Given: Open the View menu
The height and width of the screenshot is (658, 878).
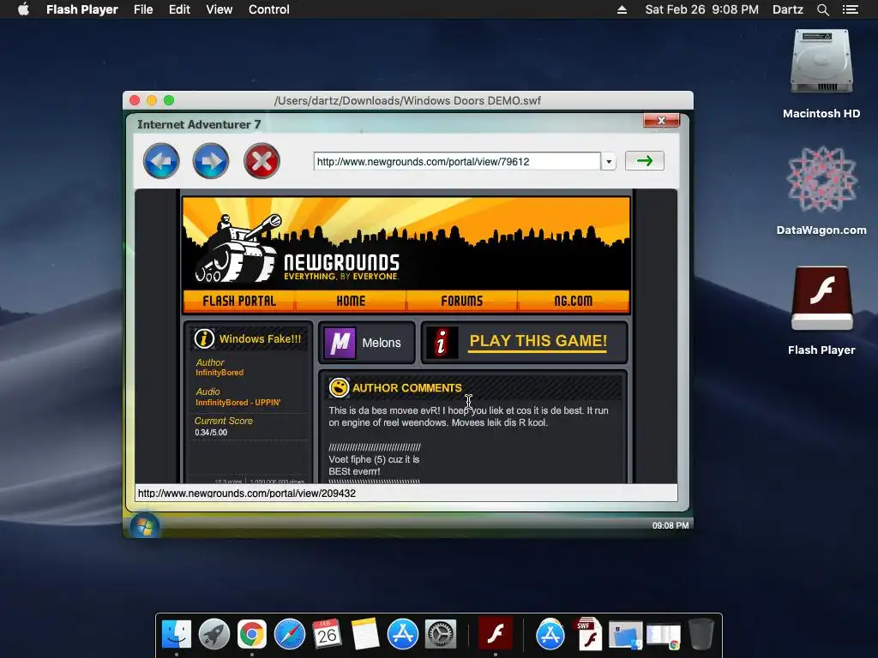Looking at the screenshot, I should point(219,9).
